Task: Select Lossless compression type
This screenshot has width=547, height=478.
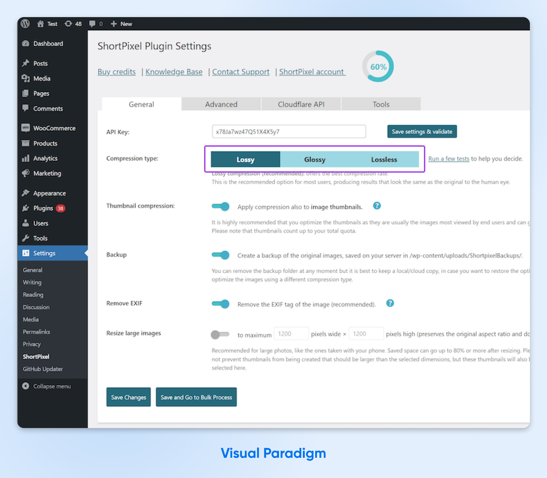Action: [x=384, y=159]
